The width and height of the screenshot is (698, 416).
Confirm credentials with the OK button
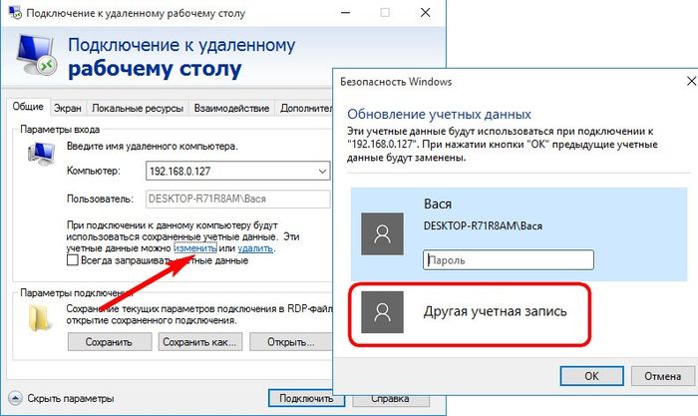pos(590,376)
